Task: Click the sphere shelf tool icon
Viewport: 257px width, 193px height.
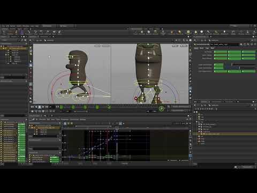Action: 202,32
